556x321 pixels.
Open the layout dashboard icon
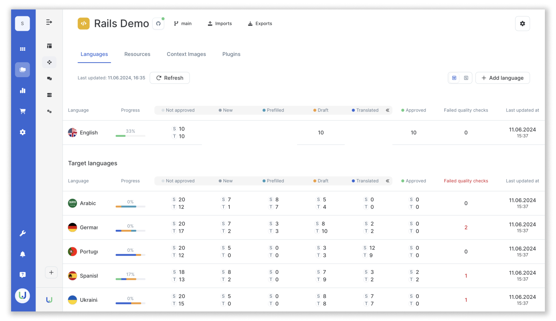(x=49, y=46)
